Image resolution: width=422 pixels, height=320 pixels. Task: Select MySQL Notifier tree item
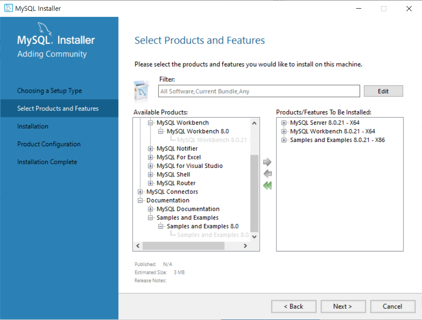click(177, 148)
